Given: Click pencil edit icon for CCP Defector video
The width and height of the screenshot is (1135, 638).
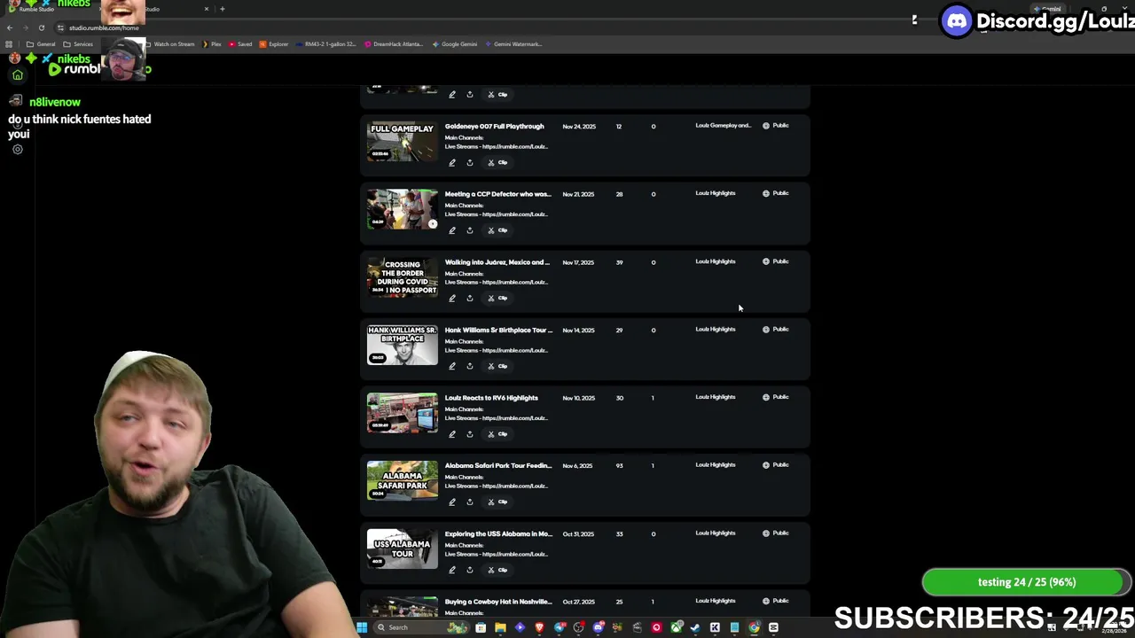Looking at the screenshot, I should (x=452, y=230).
